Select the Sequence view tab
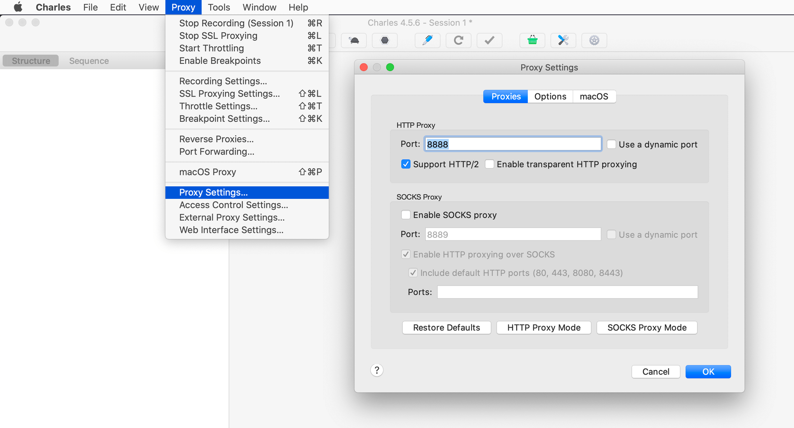Viewport: 794px width, 428px height. point(89,61)
